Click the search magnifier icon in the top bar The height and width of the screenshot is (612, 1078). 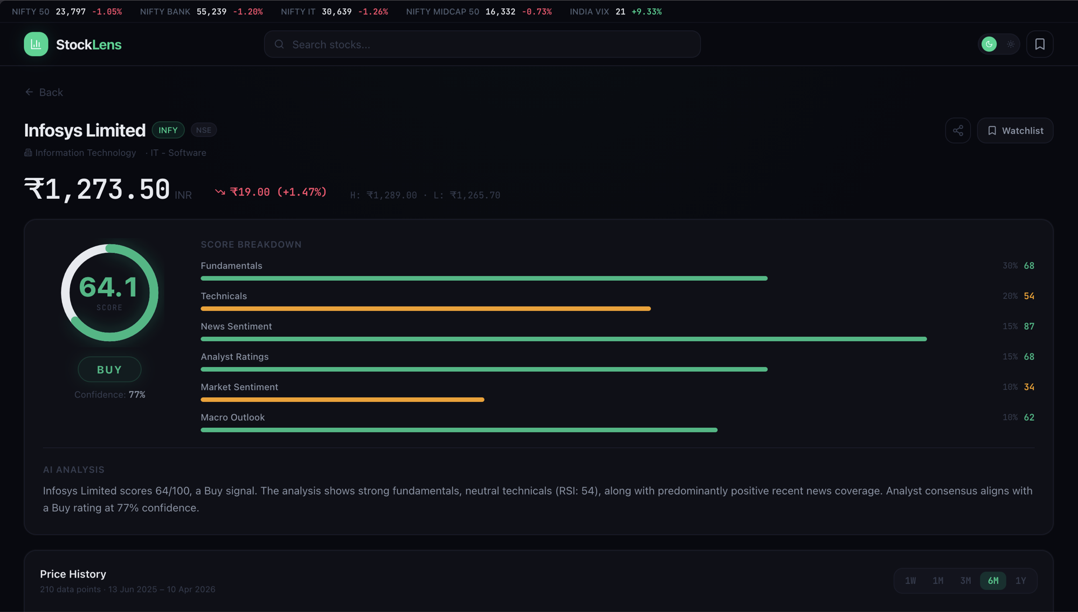click(x=279, y=44)
